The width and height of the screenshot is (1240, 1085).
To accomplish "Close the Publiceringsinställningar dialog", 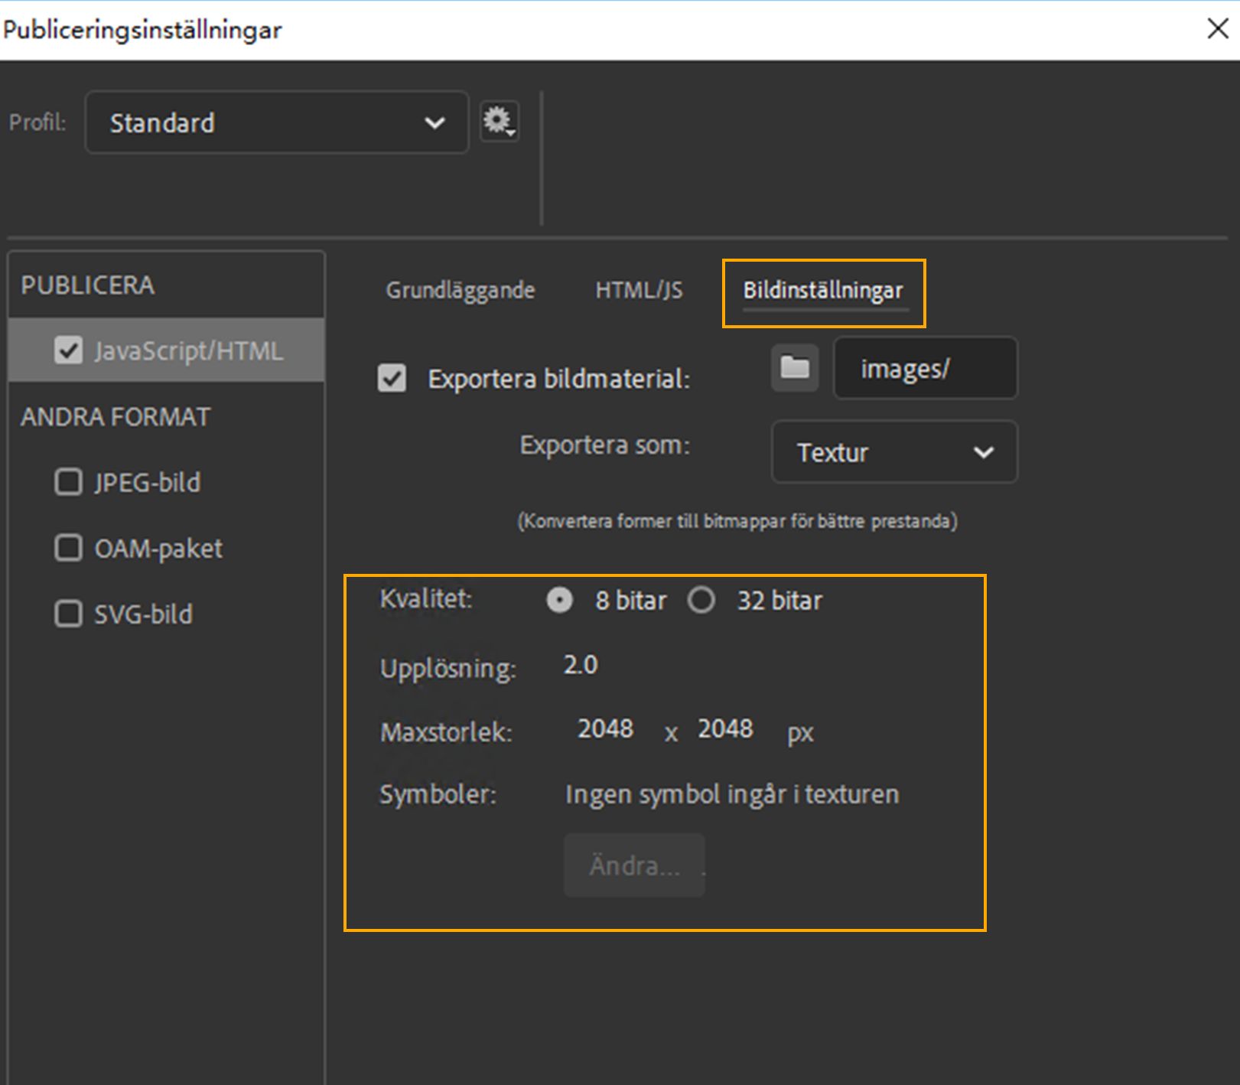I will [1217, 29].
